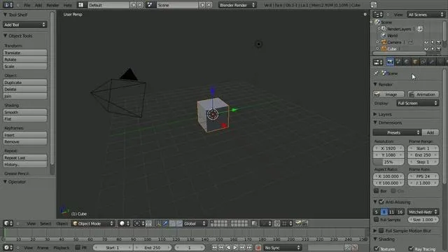Open the Info editor type selector icon
The width and height of the screenshot is (448, 252).
8,5
